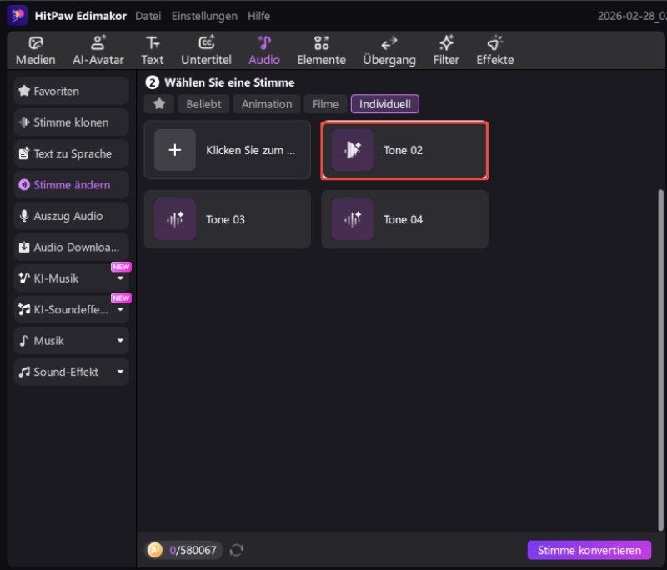Open the Effekte panel
Screen dimensions: 667x570
coord(494,51)
